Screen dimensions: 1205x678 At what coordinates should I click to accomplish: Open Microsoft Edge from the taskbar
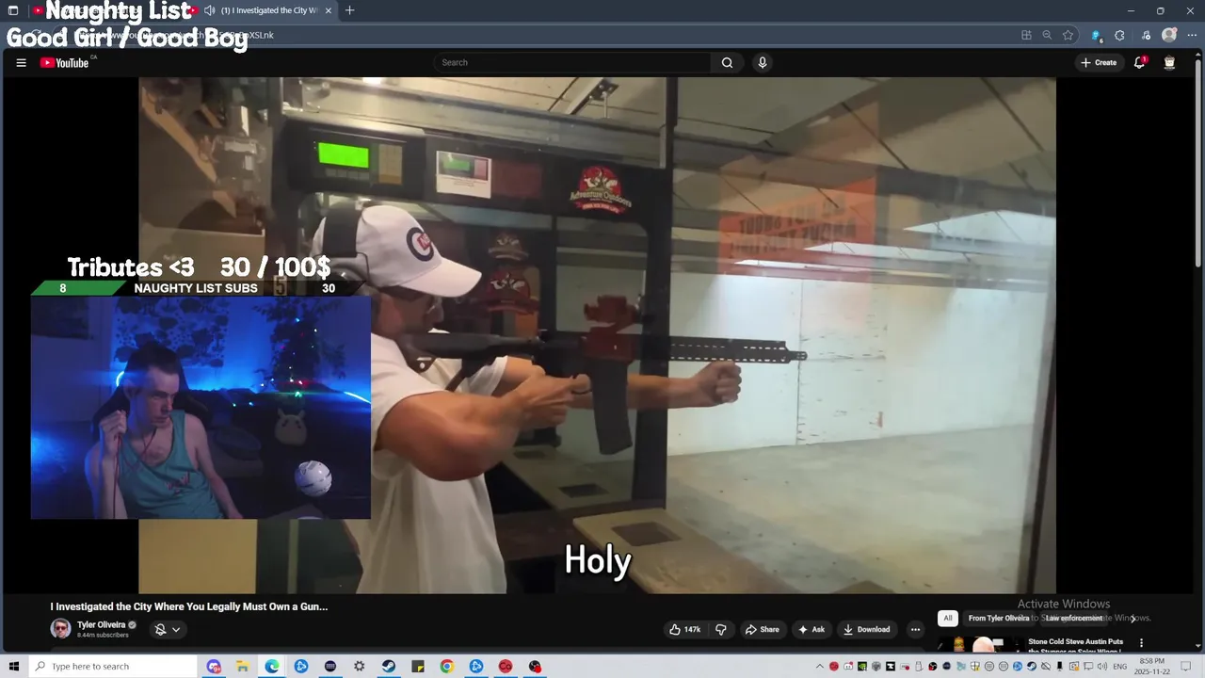pos(272,667)
